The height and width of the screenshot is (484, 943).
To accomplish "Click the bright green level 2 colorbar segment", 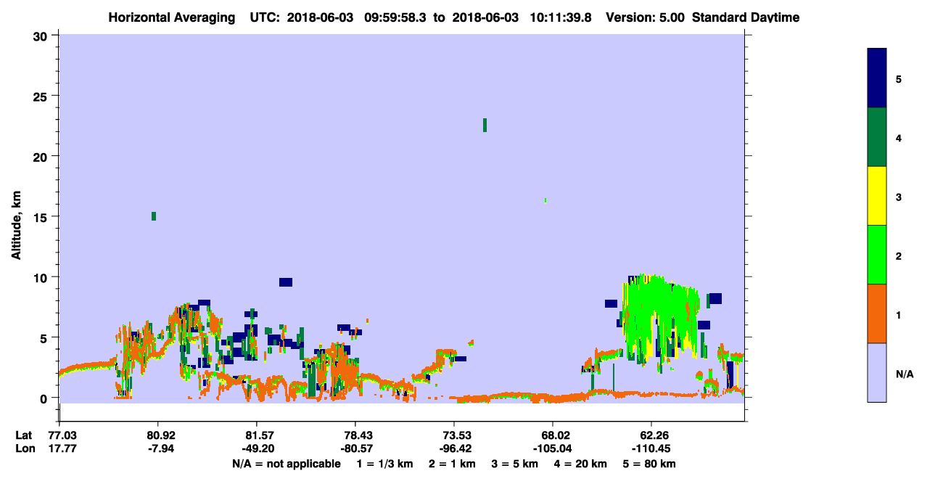I will (x=877, y=254).
